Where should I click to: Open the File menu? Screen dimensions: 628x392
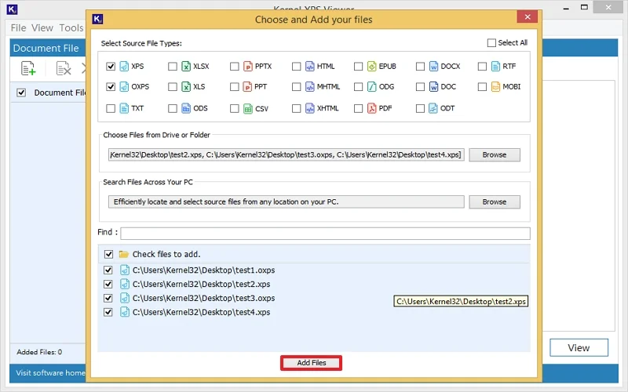pos(18,28)
